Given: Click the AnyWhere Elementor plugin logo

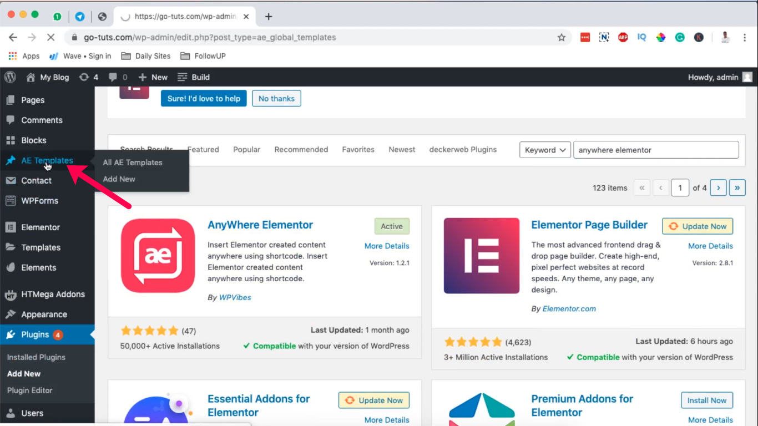Looking at the screenshot, I should point(158,255).
